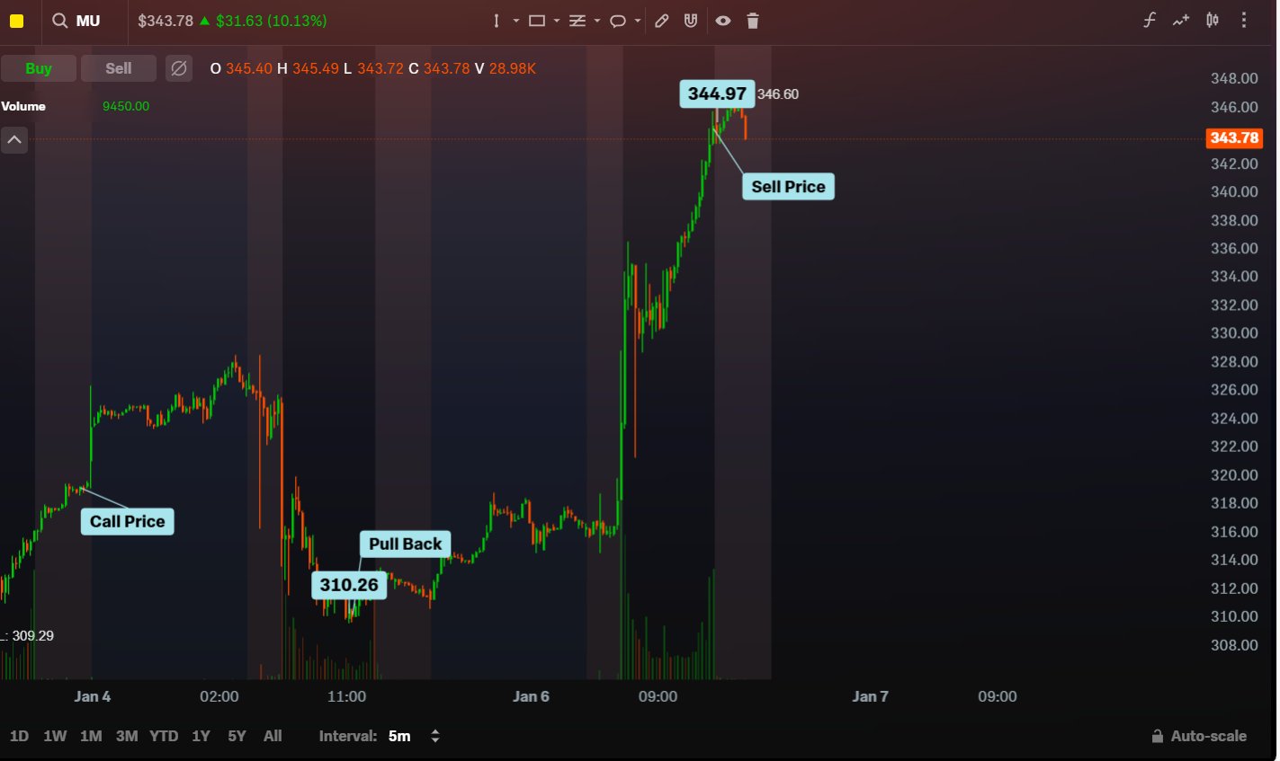The image size is (1280, 761).
Task: Open the 5m interval selector
Action: 399,736
